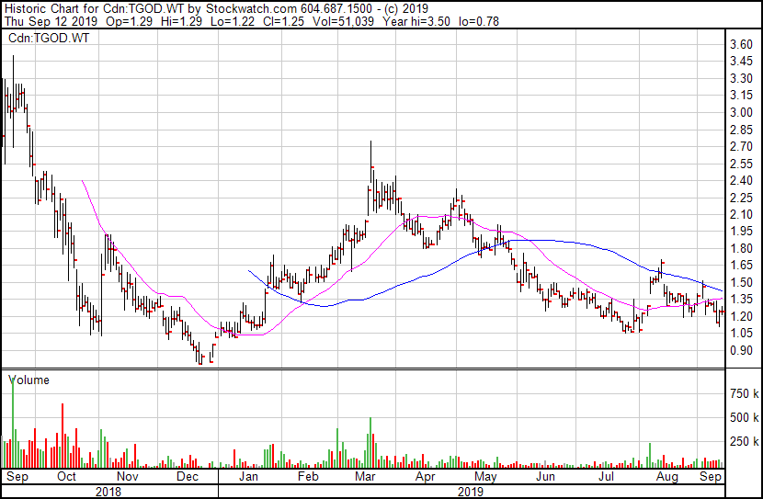
Task: Click the 'Vol=51,039' volume value
Action: [x=343, y=21]
